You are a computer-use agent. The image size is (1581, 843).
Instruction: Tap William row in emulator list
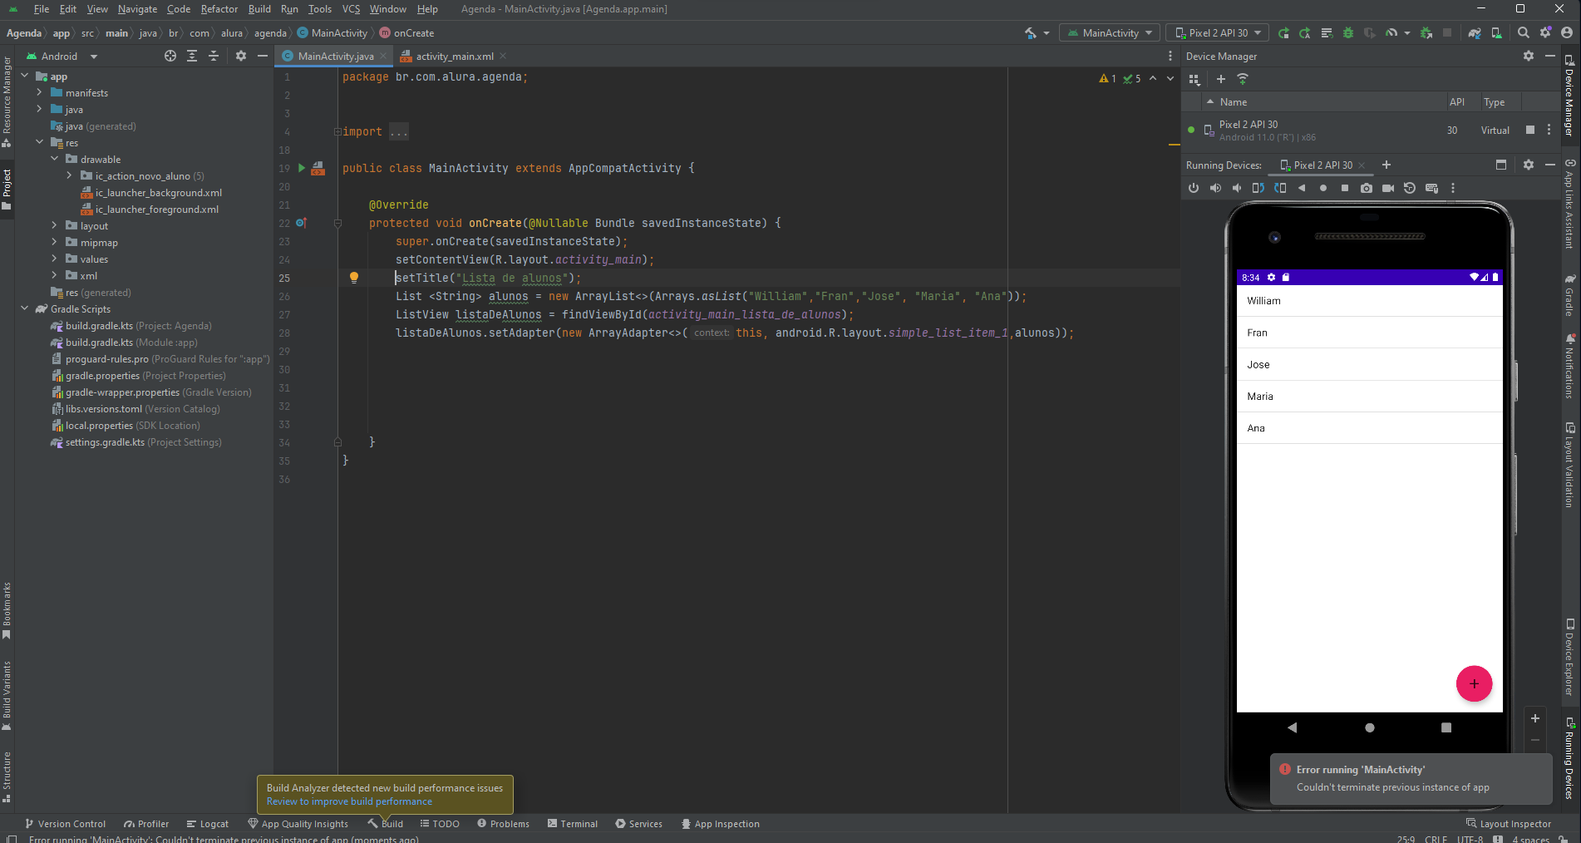point(1369,301)
